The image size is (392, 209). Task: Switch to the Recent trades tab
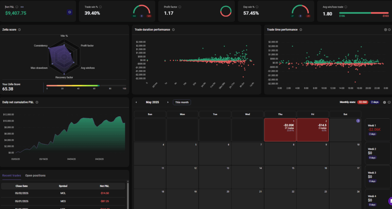click(11, 176)
